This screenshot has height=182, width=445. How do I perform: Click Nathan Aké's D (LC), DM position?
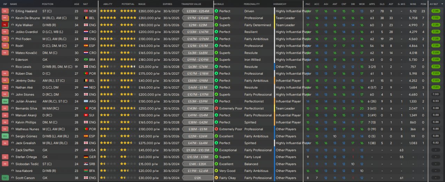coord(52,88)
